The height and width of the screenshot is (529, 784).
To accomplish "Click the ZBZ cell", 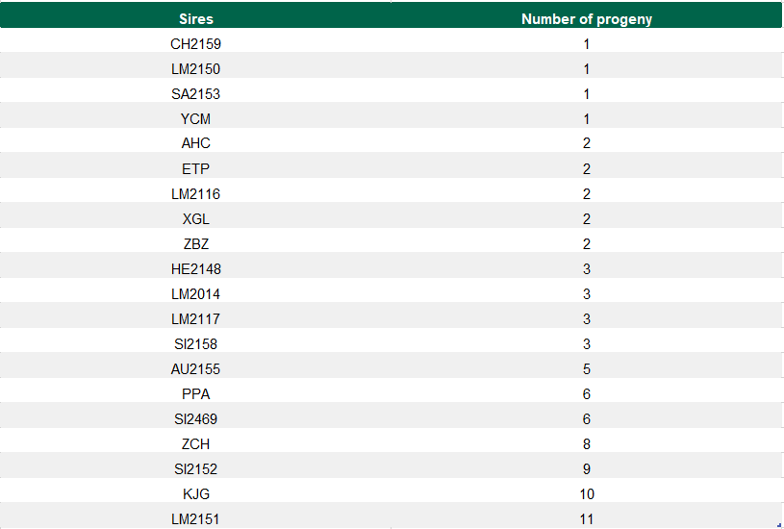I will (196, 244).
